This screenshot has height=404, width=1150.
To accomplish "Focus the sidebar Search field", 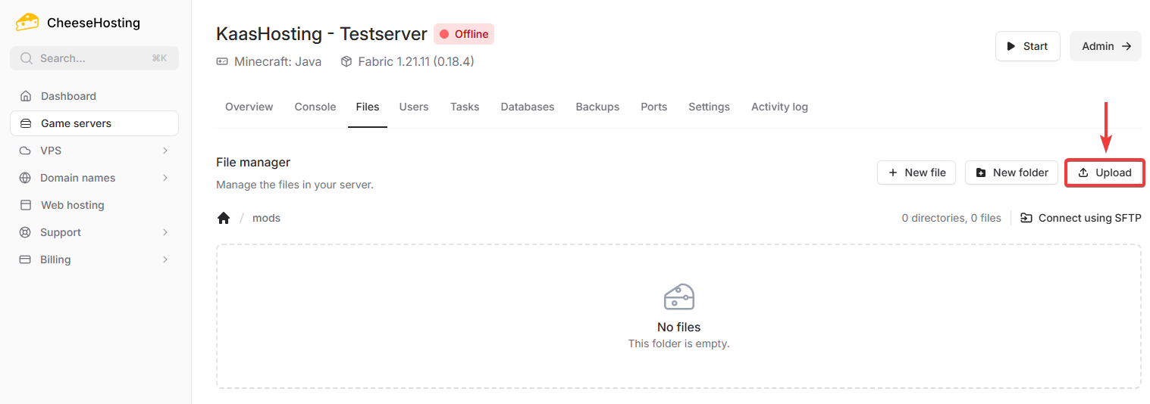I will 94,58.
